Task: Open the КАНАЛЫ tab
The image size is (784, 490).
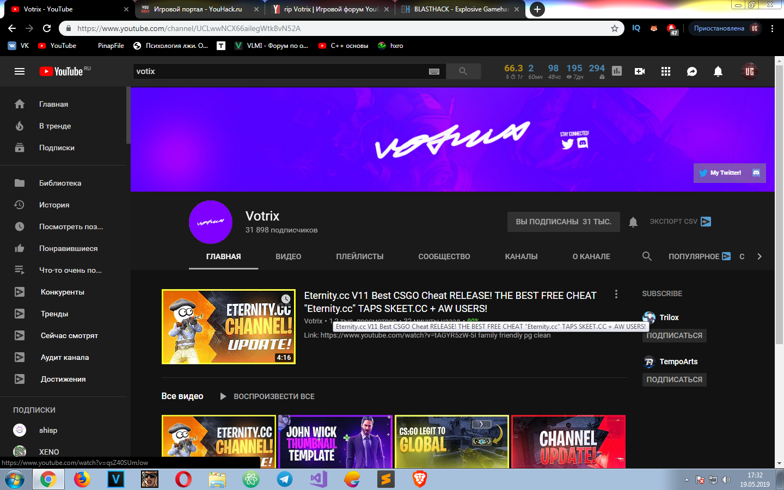Action: pos(522,256)
